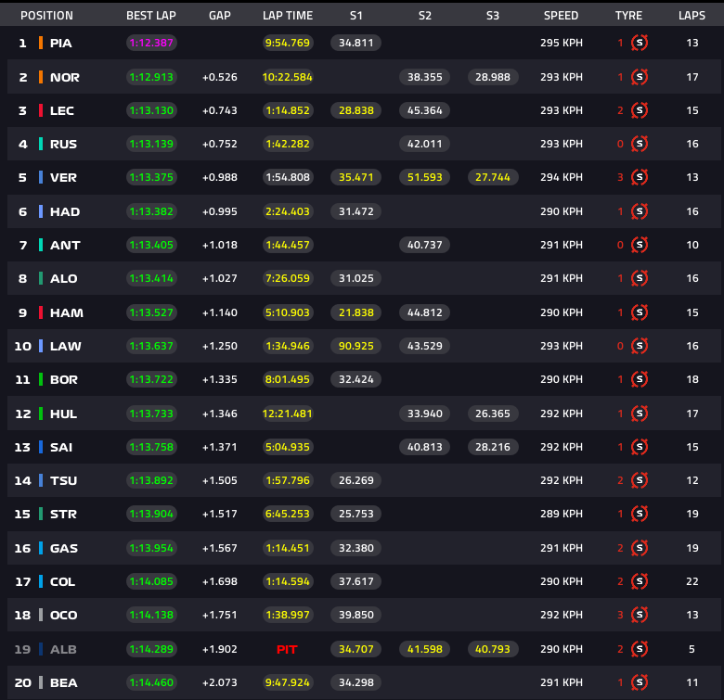This screenshot has width=724, height=700.
Task: Click the soft tyre icon for VER
Action: [x=640, y=177]
